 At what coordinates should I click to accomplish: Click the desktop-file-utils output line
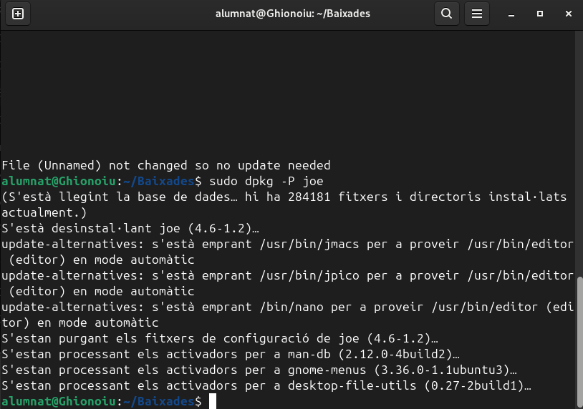[265, 386]
